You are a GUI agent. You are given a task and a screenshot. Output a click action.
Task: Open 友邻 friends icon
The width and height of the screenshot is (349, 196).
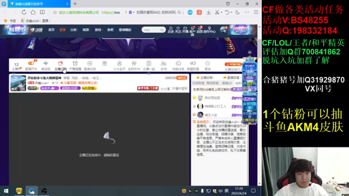[x=163, y=66]
